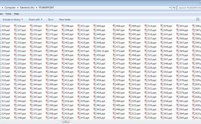Go to Computer in the breadcrumb
The width and height of the screenshot is (201, 124).
pos(10,8)
